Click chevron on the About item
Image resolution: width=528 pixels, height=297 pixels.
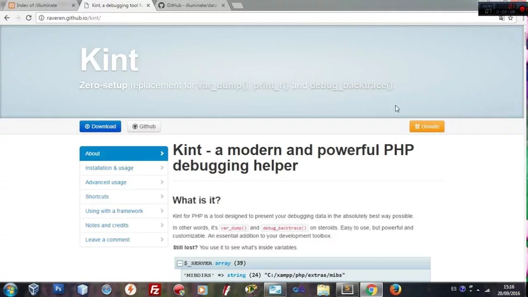(162, 153)
